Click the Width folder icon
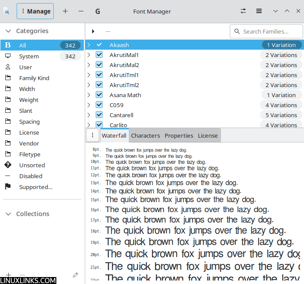 [8, 89]
